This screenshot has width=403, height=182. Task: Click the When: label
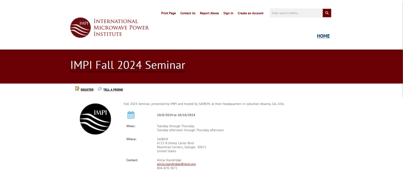click(131, 126)
